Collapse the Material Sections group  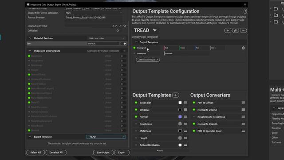pos(30,38)
